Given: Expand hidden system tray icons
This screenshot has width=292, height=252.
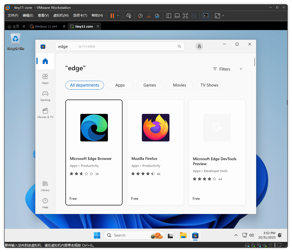Looking at the screenshot, I should (x=236, y=235).
